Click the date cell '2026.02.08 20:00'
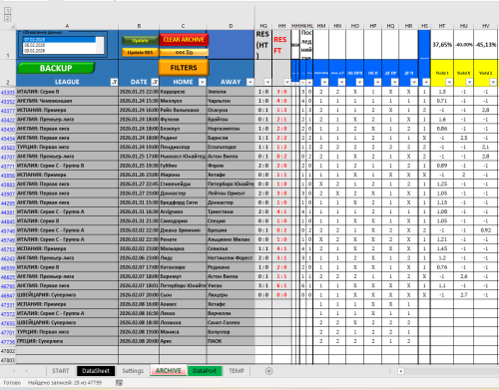Screen dimensions: 499x390 [x=139, y=341]
